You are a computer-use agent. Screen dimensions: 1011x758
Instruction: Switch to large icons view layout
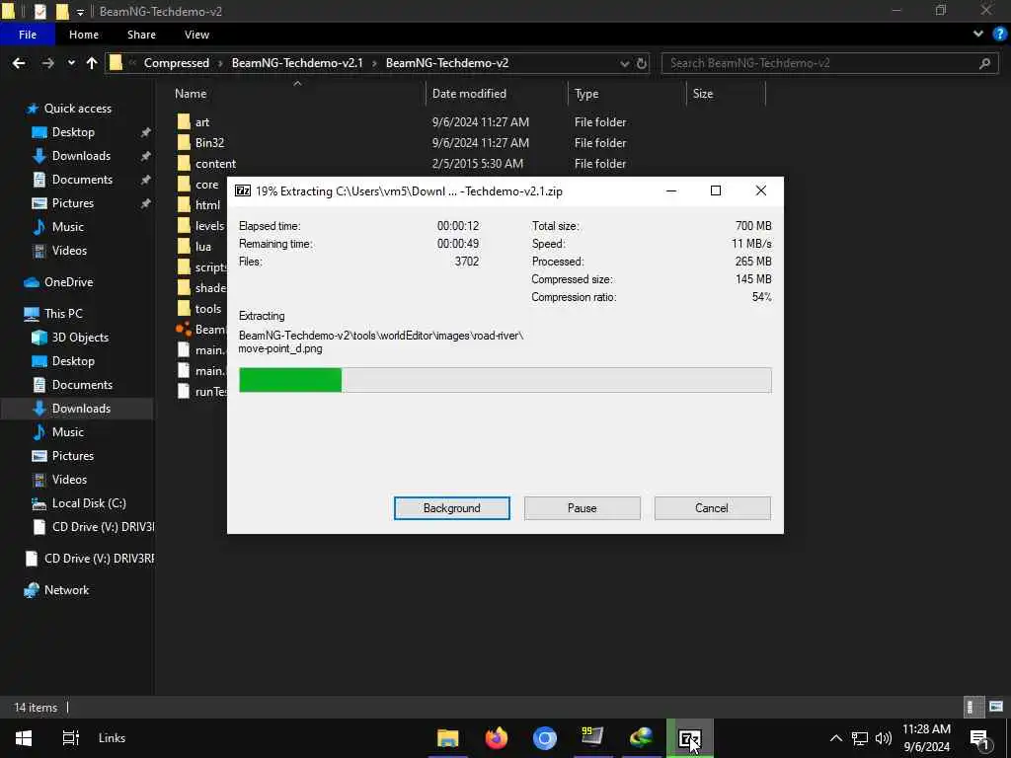(996, 707)
